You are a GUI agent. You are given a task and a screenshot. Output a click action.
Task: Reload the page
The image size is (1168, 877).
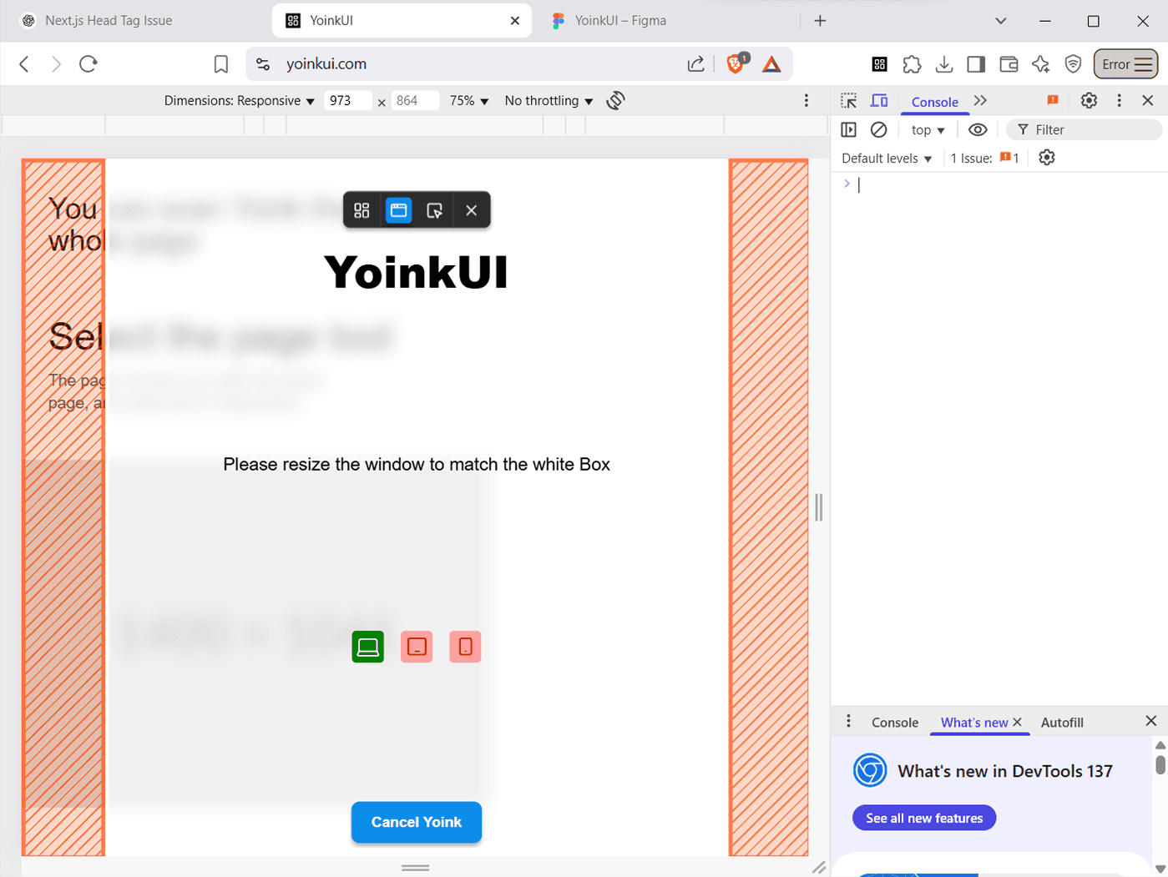pyautogui.click(x=88, y=63)
